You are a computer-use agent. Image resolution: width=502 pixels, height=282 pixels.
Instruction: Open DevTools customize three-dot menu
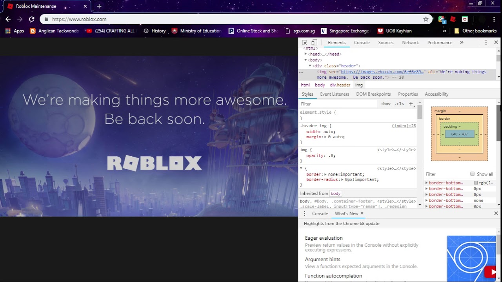[486, 42]
